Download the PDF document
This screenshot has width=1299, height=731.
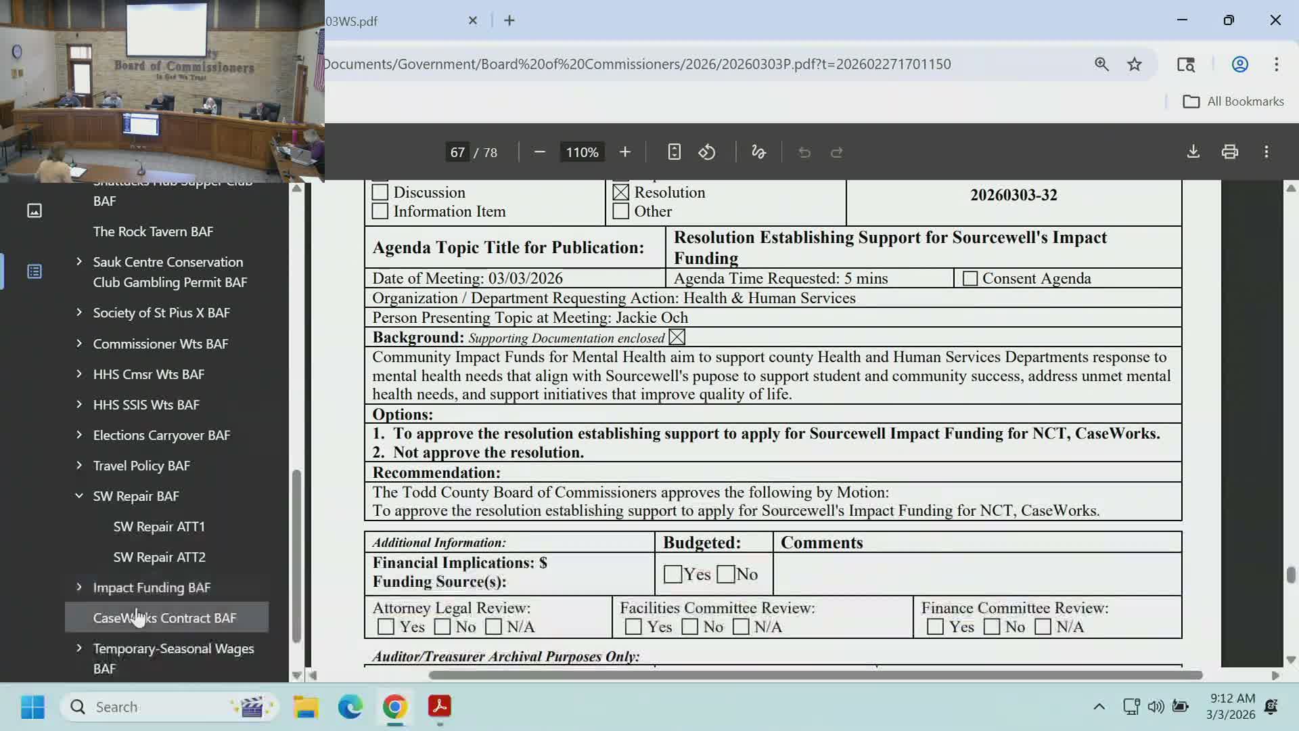coord(1193,152)
